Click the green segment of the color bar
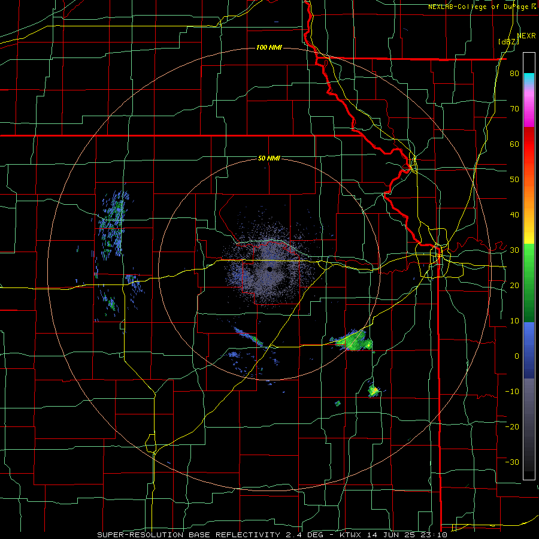 (x=529, y=283)
